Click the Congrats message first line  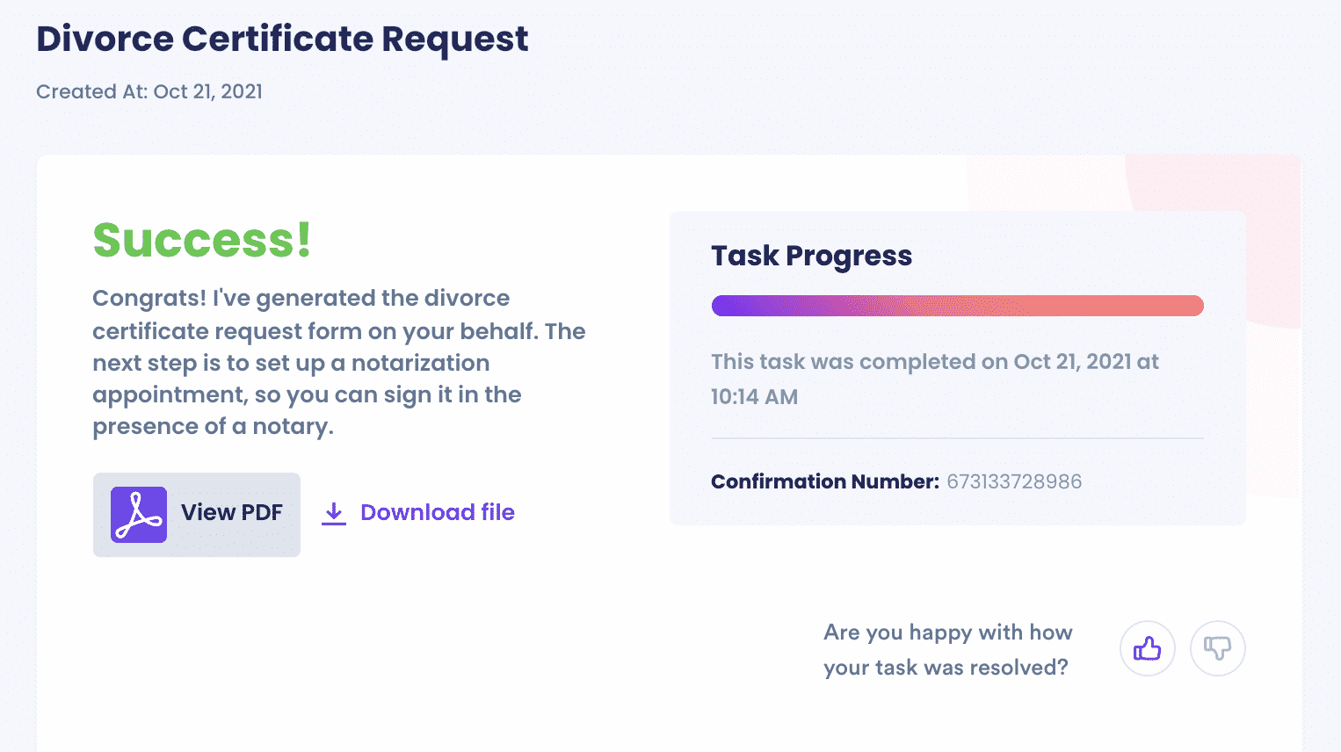click(301, 298)
